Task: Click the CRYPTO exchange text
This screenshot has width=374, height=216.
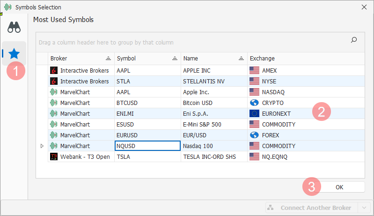Action: 272,103
